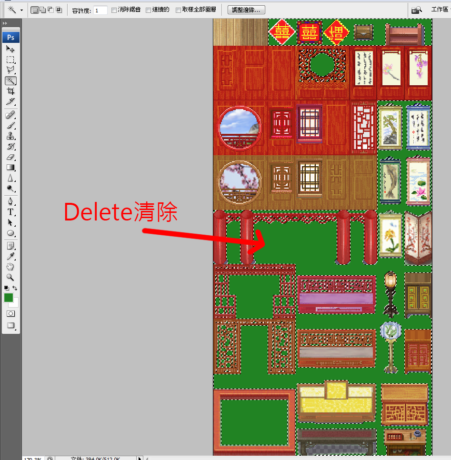
Task: Select the Path Selection tool
Action: coord(10,222)
